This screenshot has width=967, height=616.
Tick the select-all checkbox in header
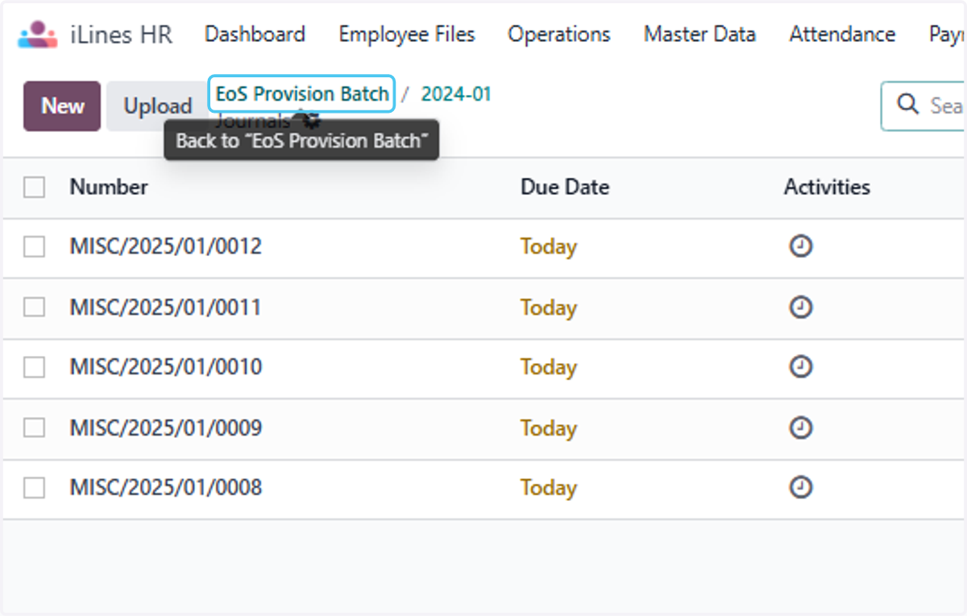pos(34,187)
